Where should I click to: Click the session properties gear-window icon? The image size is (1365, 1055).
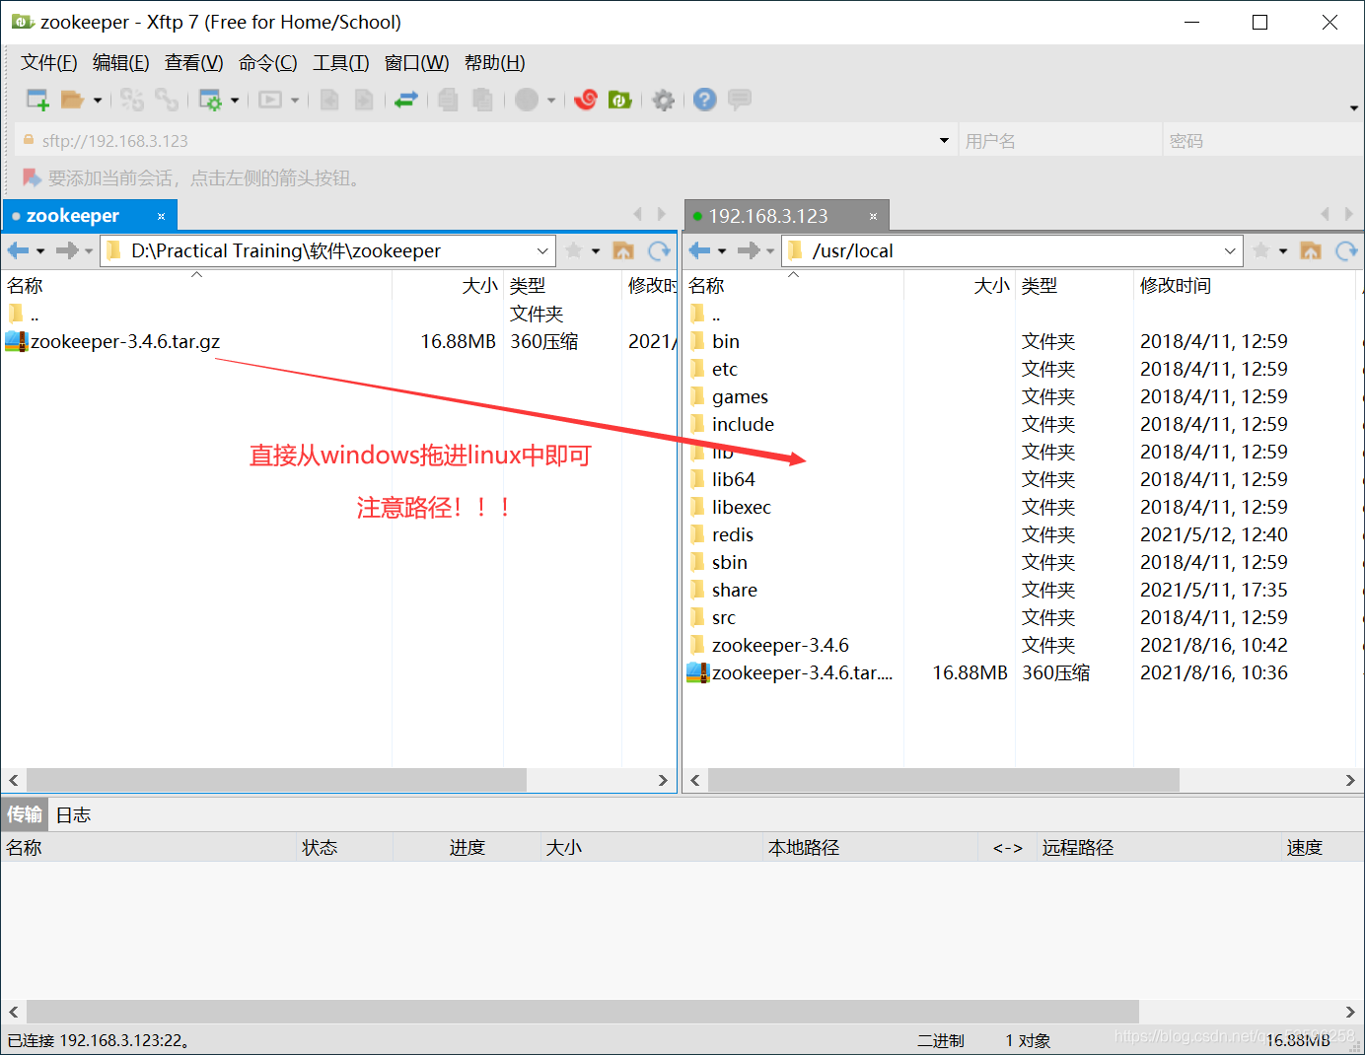point(210,100)
